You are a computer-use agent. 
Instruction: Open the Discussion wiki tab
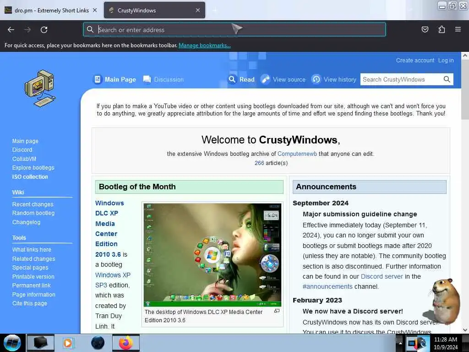tap(169, 79)
